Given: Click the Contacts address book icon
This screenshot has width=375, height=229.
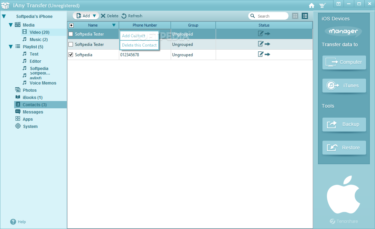Looking at the screenshot, I should click(x=18, y=104).
